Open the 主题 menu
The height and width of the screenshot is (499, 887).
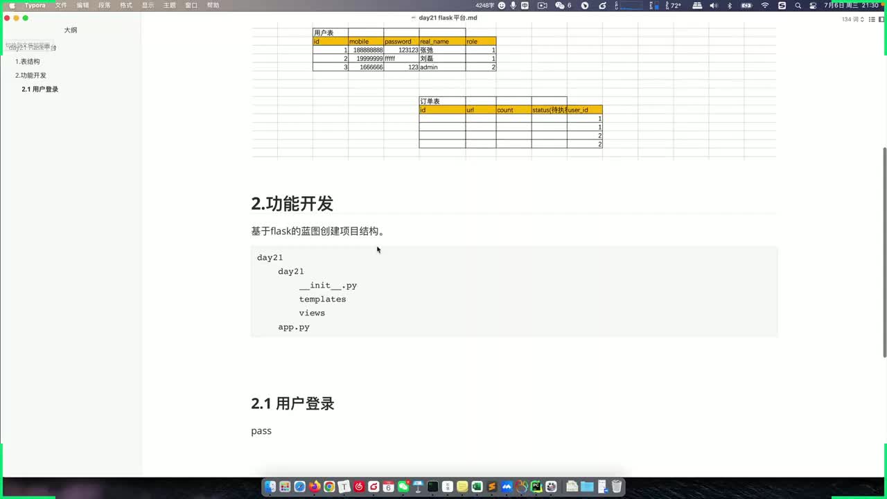169,6
